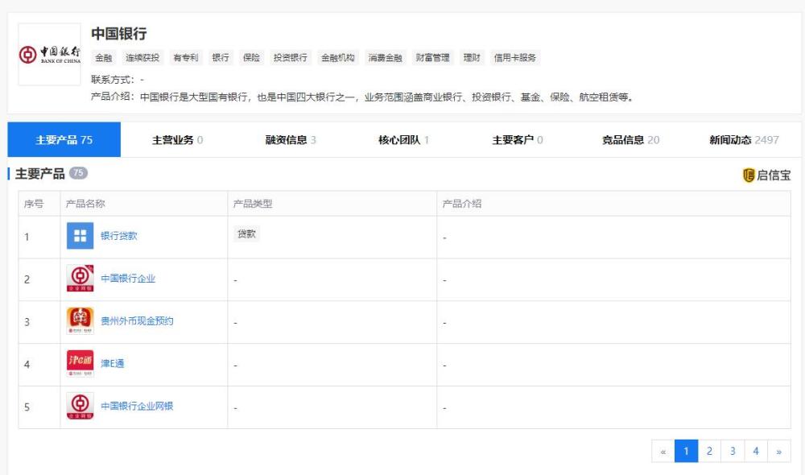Click the 投资银行 tag
The width and height of the screenshot is (805, 475).
tap(291, 57)
